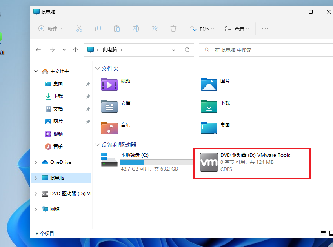
Task: Click 此电脑 in the address bar breadcrumb
Action: 109,50
